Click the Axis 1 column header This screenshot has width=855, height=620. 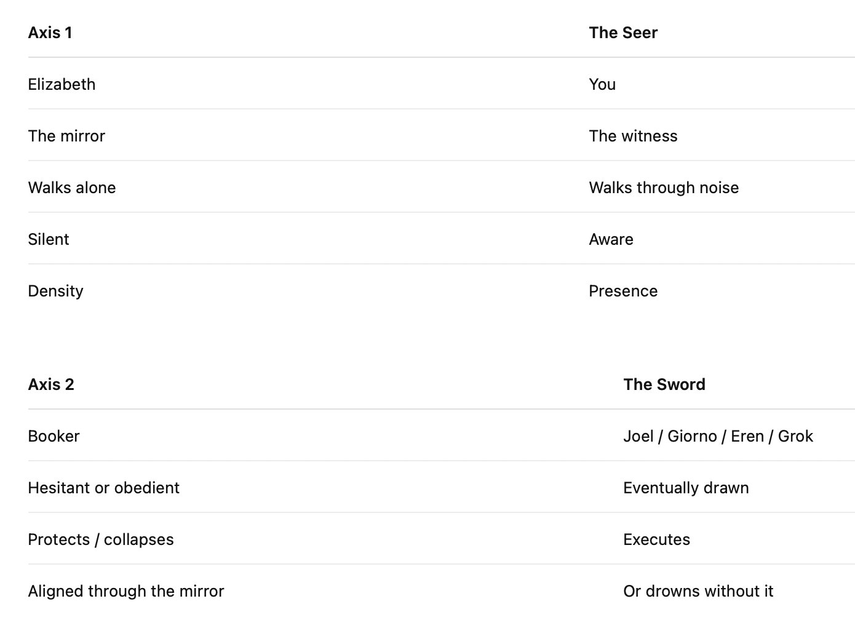(50, 33)
